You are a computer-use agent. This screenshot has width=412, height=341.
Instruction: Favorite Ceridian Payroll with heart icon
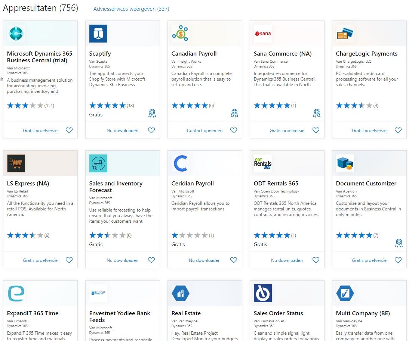(x=234, y=260)
